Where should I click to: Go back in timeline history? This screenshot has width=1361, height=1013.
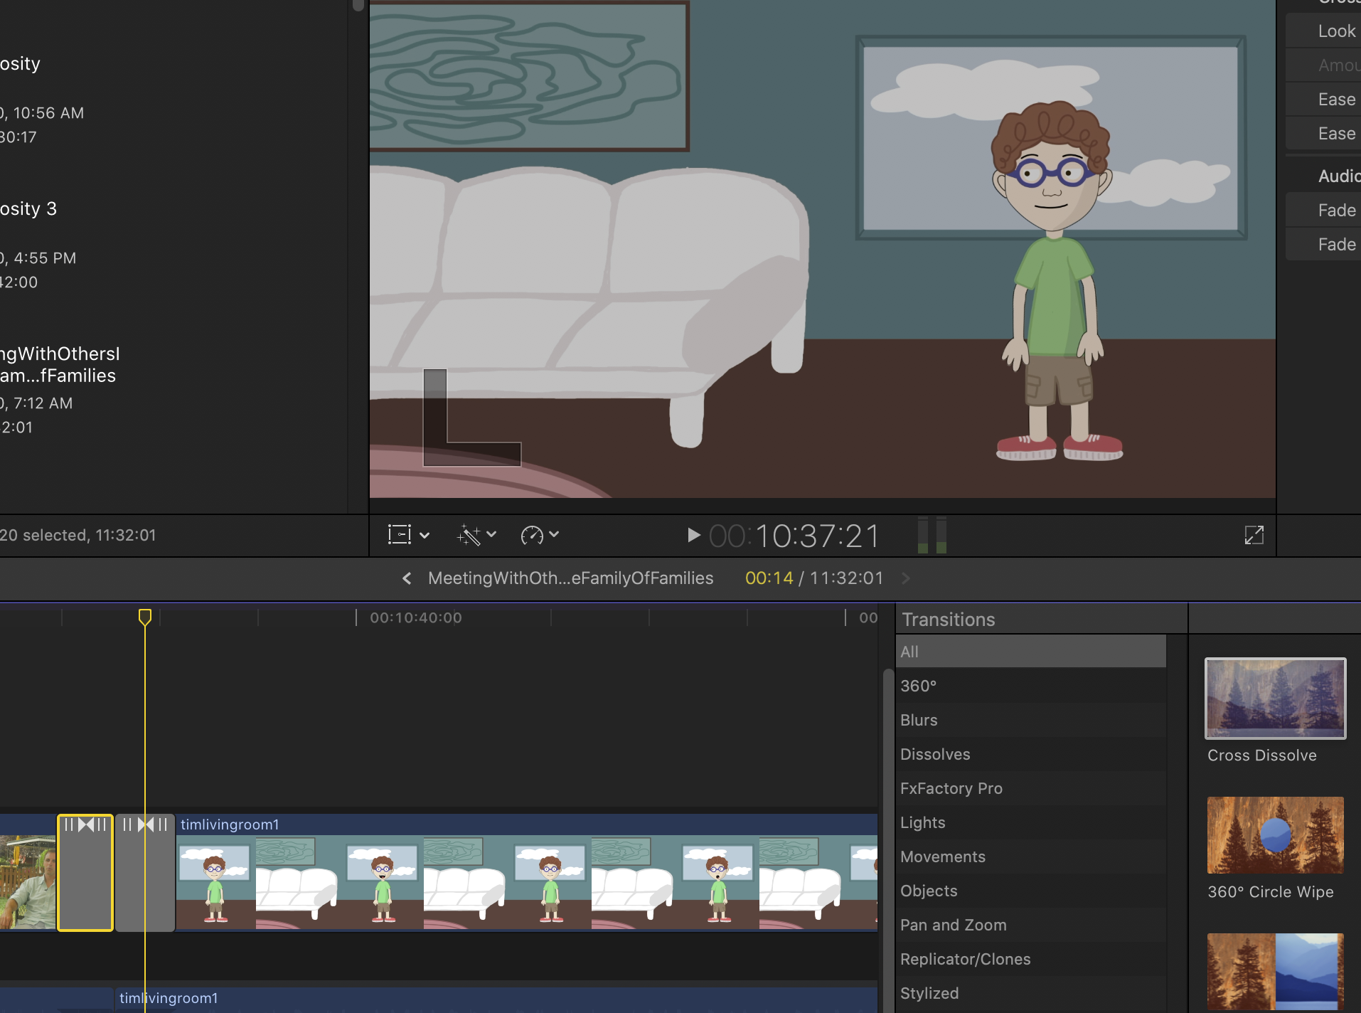[407, 578]
